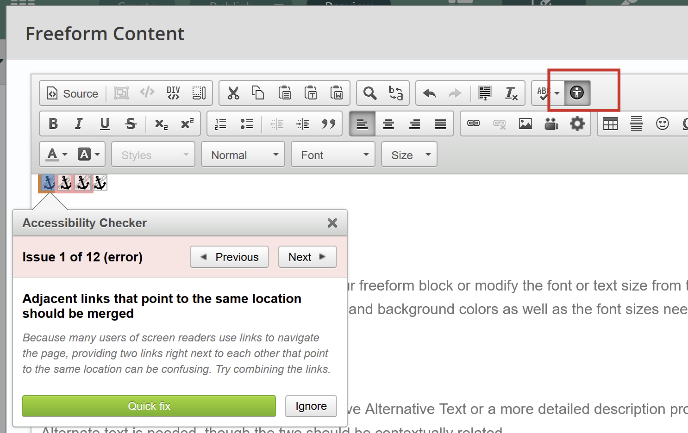Viewport: 688px width, 433px height.
Task: Click the Insert Table icon
Action: point(611,124)
